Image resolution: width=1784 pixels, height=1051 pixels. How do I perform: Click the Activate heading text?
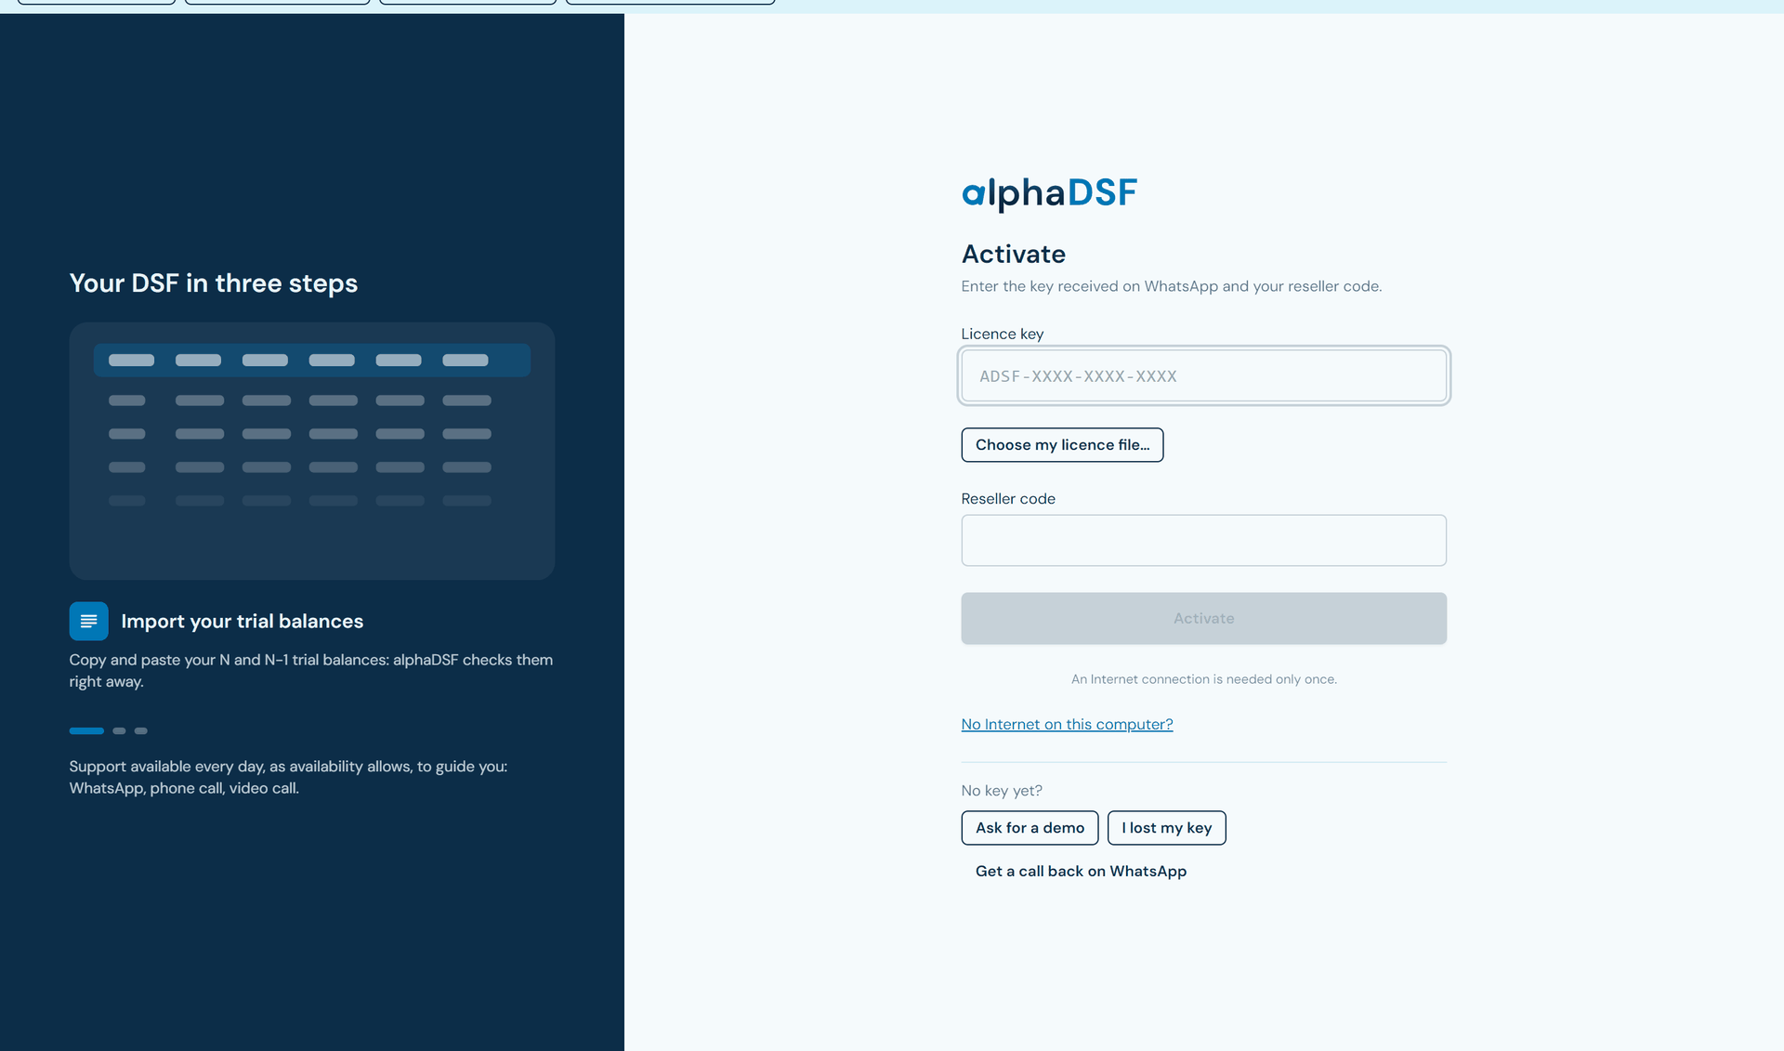(x=1013, y=254)
